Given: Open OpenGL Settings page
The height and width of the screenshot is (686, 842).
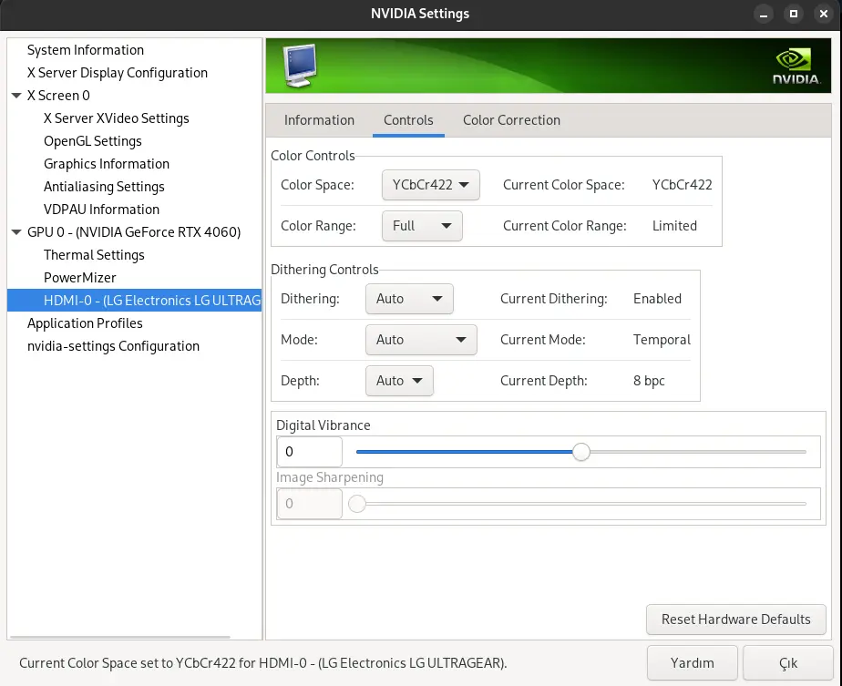Looking at the screenshot, I should (93, 141).
